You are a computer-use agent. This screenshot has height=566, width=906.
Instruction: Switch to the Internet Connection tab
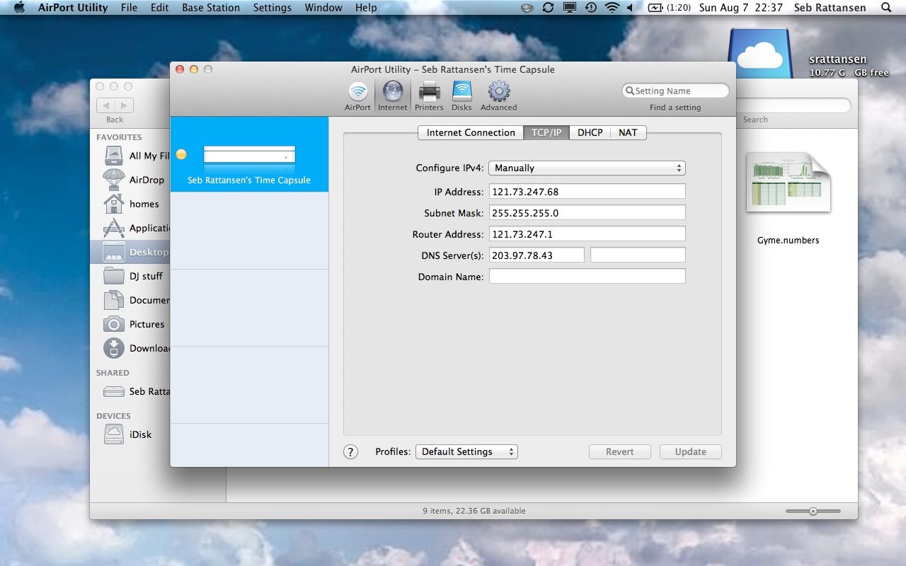coord(471,132)
